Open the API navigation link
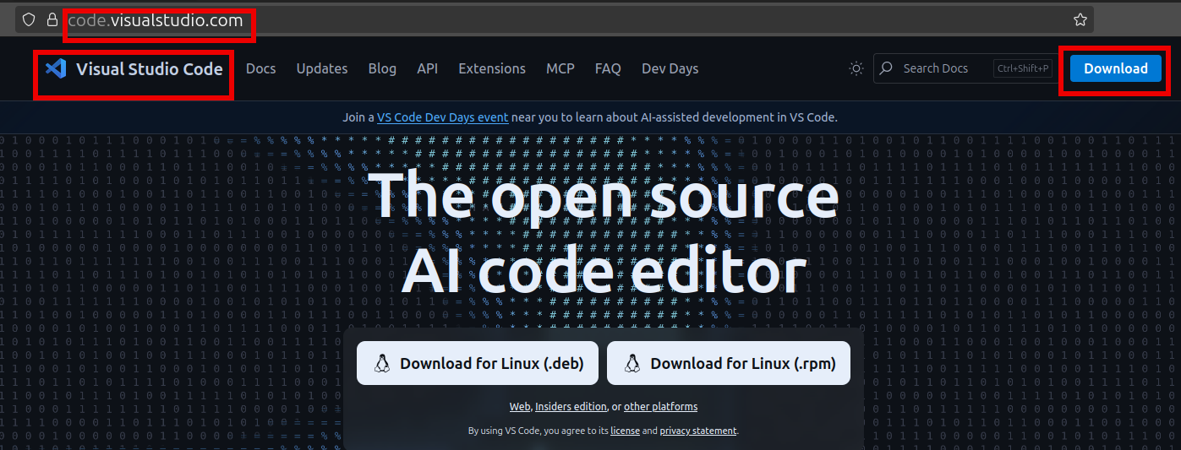The image size is (1181, 450). [x=427, y=68]
